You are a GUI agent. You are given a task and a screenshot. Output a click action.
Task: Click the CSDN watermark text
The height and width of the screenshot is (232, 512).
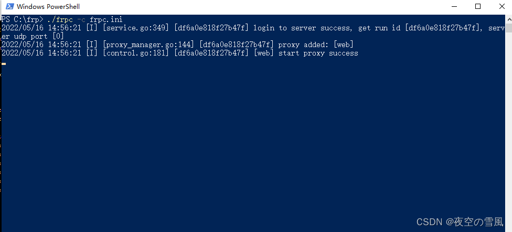tap(460, 222)
